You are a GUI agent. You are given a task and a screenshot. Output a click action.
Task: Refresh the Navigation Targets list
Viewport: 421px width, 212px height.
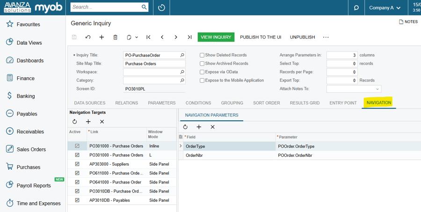point(75,122)
